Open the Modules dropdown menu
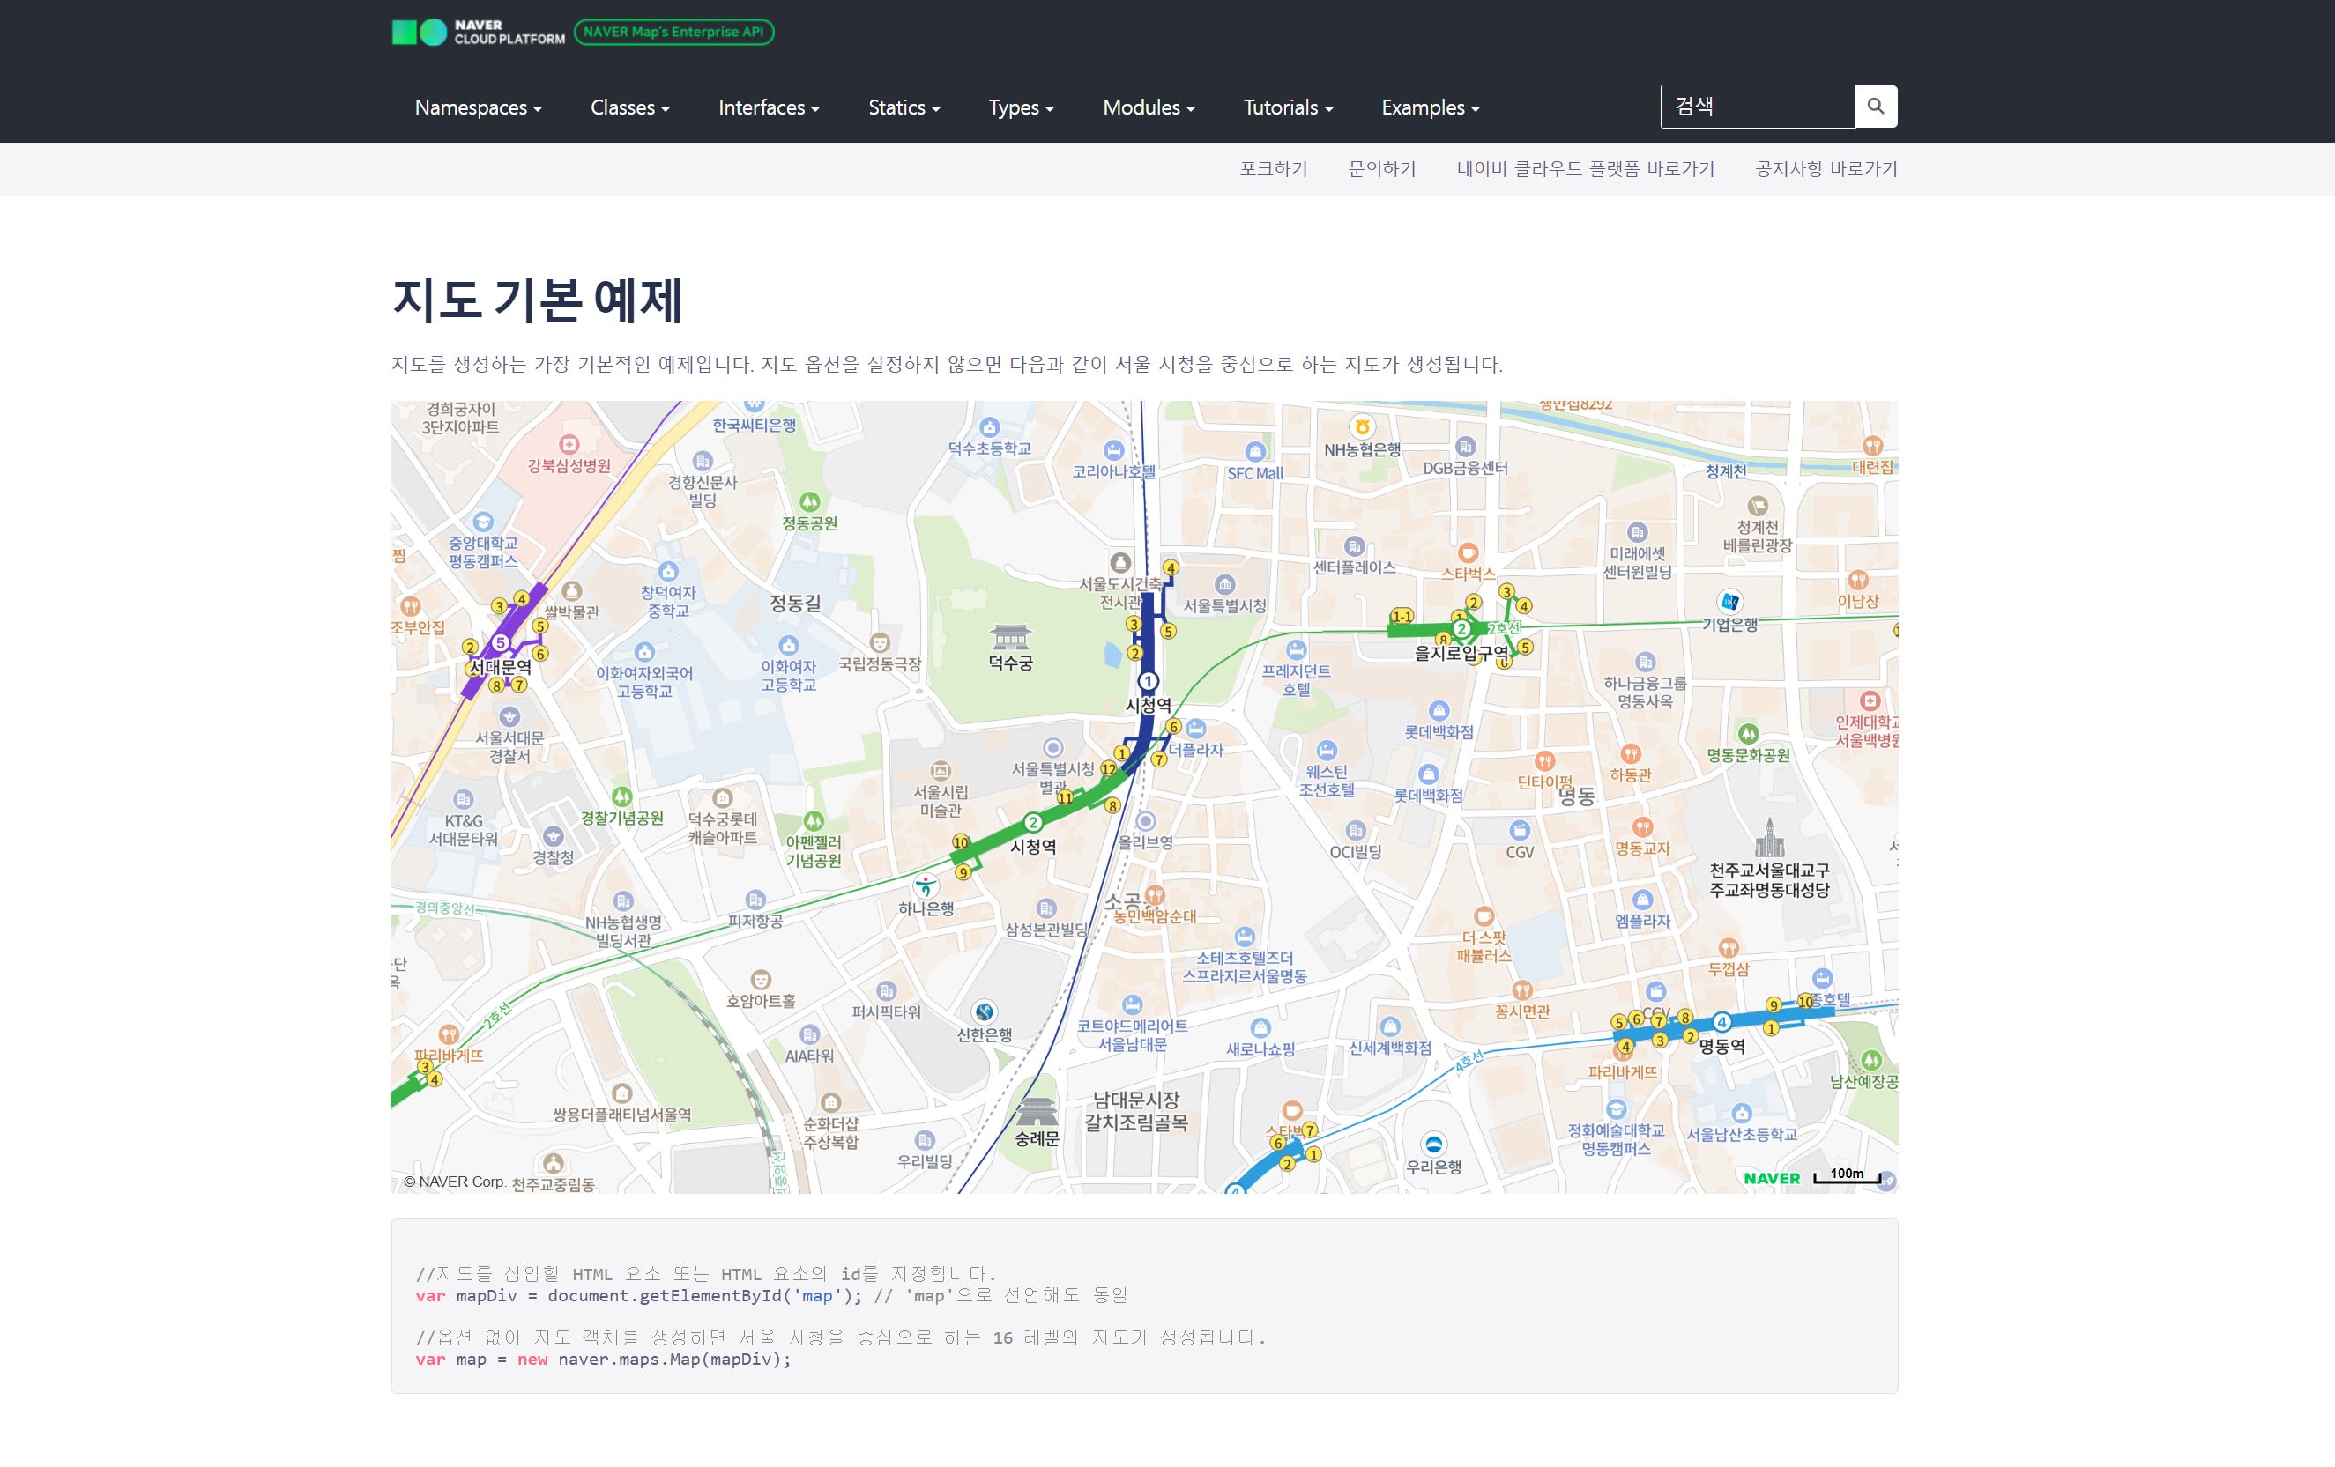This screenshot has height=1467, width=2335. pos(1149,107)
